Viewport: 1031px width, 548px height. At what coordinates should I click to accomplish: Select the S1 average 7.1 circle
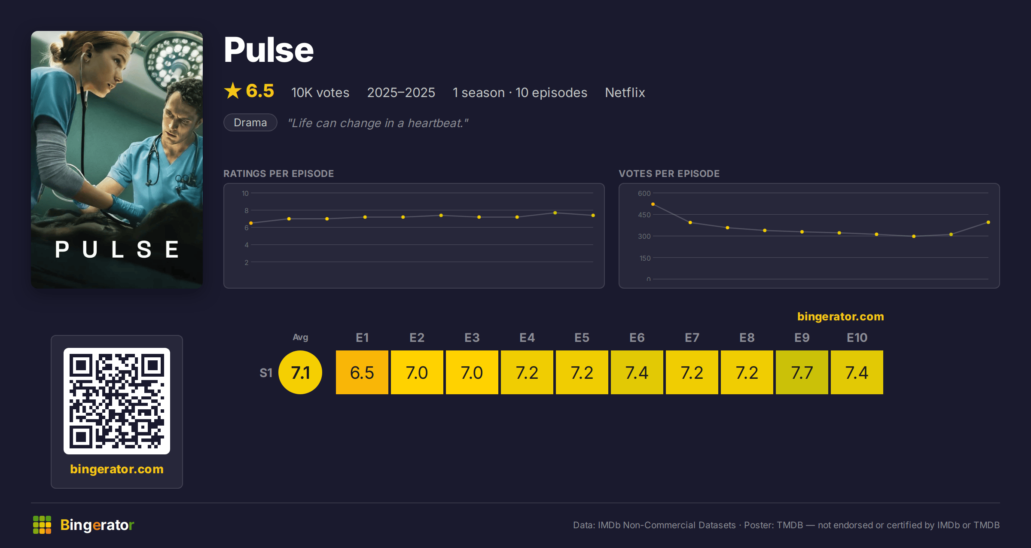pos(300,372)
